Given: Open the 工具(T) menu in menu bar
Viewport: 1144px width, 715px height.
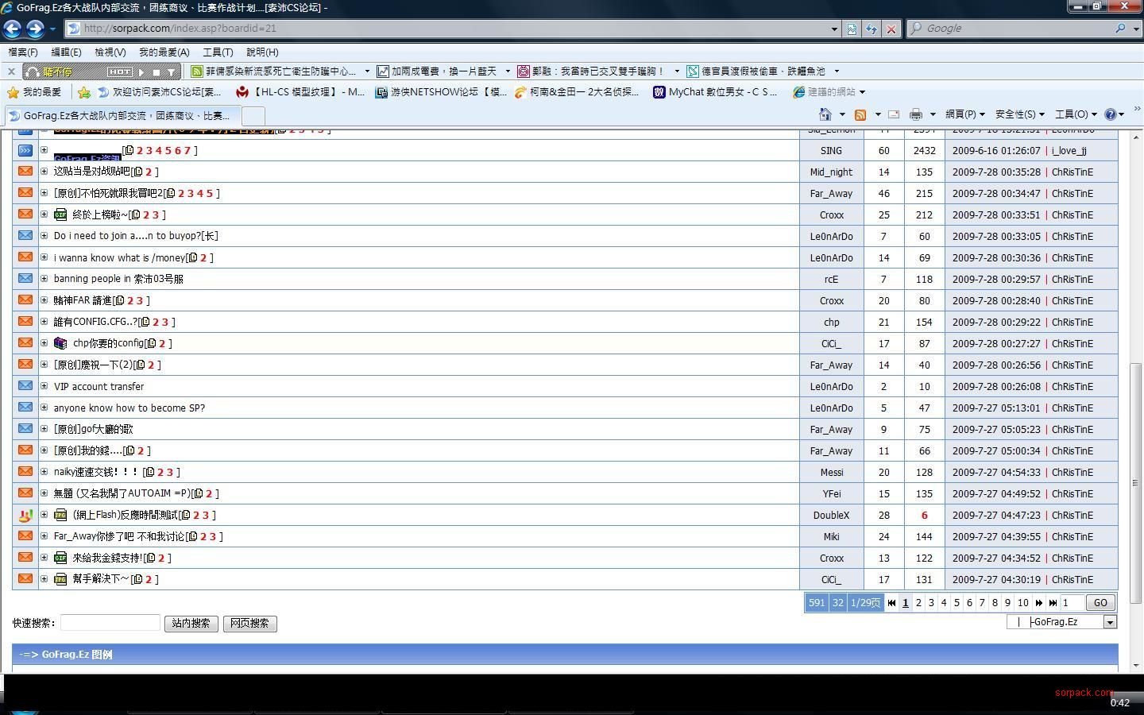Looking at the screenshot, I should (218, 52).
